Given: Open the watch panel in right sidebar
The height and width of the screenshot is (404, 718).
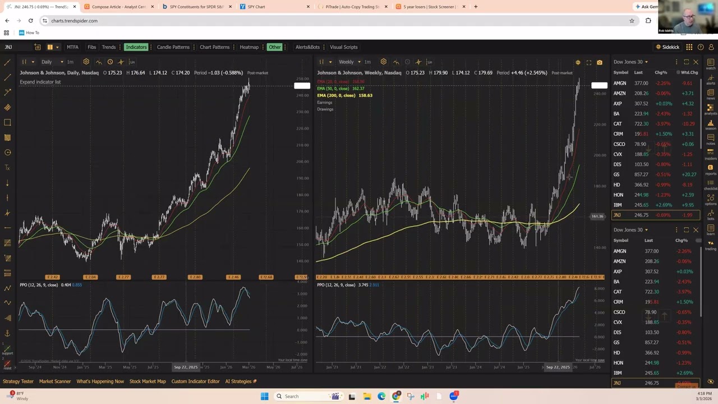Looking at the screenshot, I should tap(710, 64).
